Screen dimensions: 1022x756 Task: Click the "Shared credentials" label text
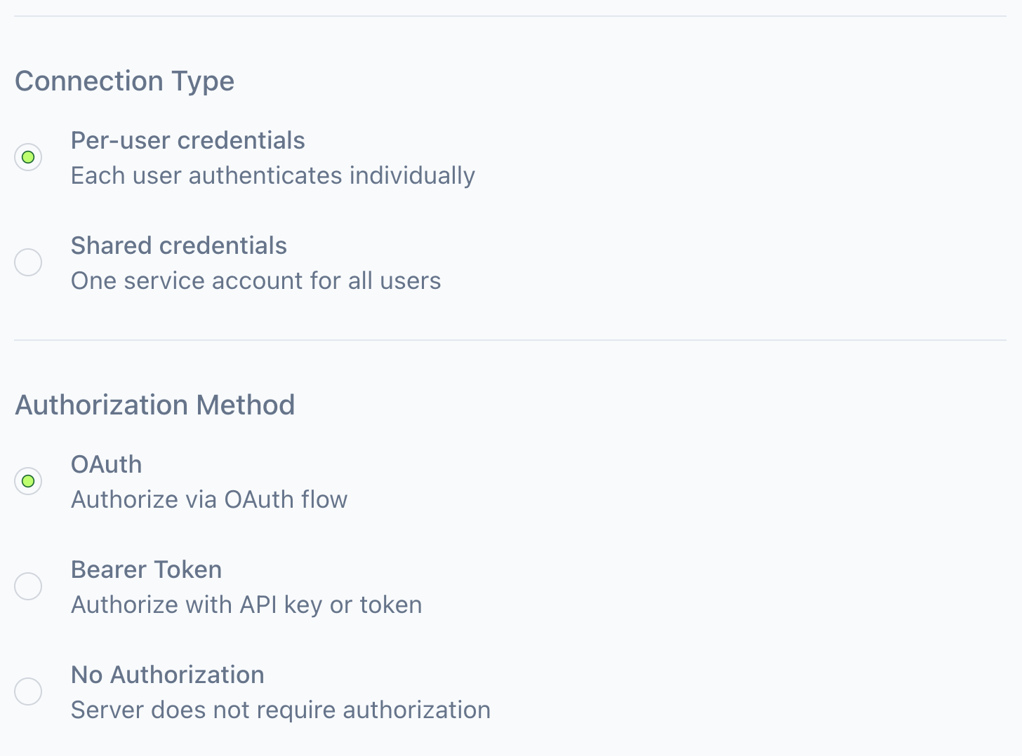point(178,245)
